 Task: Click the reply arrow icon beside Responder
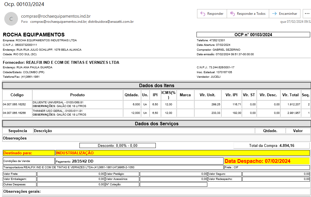coord(203,14)
